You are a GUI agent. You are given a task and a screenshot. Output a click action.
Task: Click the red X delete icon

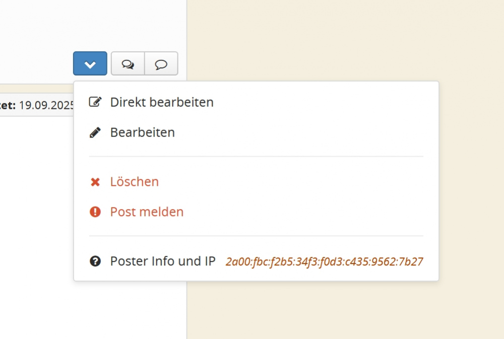coord(95,182)
